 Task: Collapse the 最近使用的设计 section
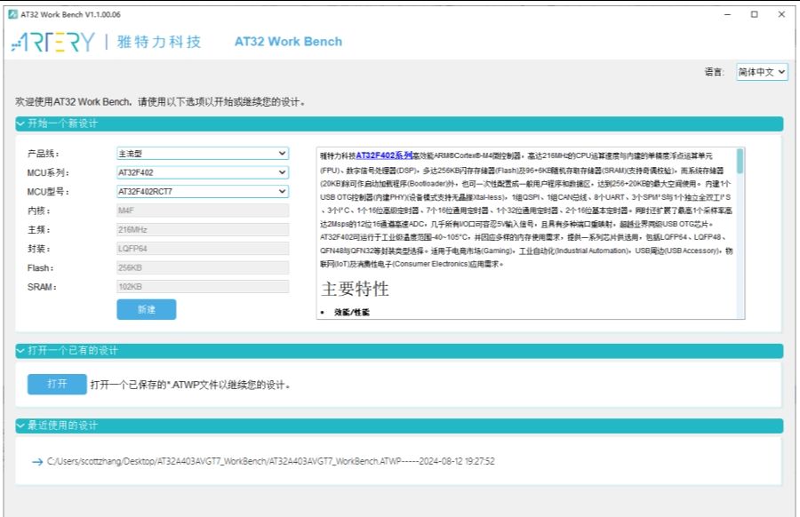pos(399,426)
